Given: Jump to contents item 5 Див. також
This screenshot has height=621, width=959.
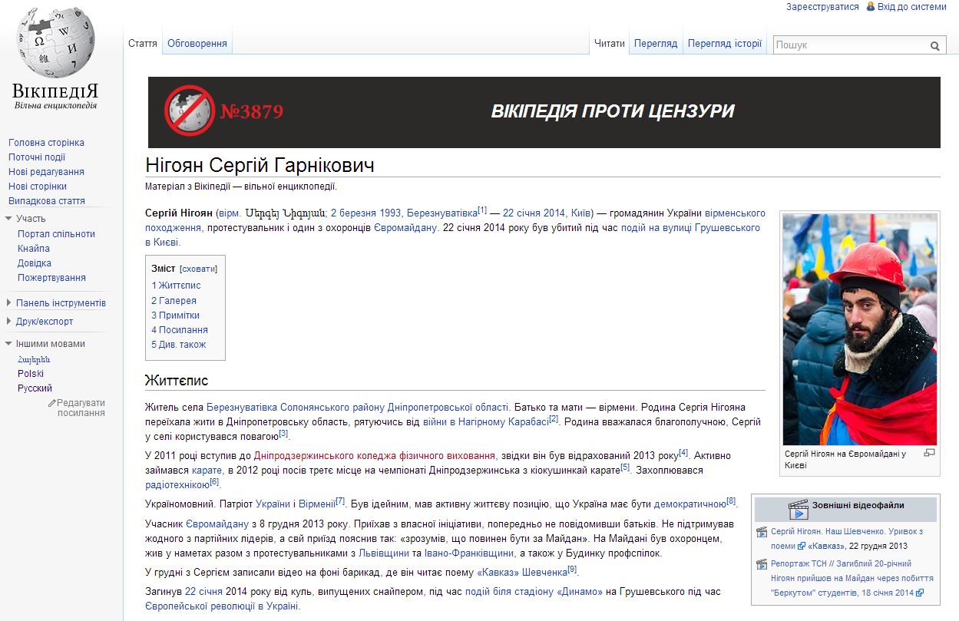Looking at the screenshot, I should point(179,345).
